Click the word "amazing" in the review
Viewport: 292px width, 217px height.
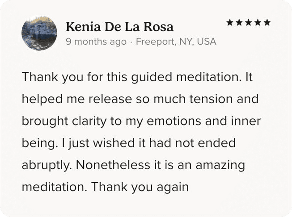click(x=223, y=165)
